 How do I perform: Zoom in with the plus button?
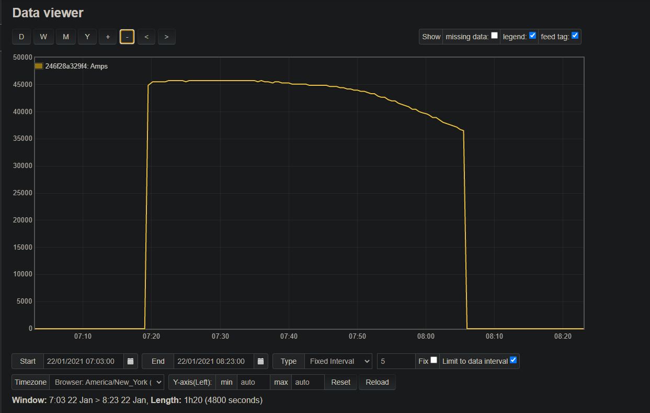click(x=108, y=37)
